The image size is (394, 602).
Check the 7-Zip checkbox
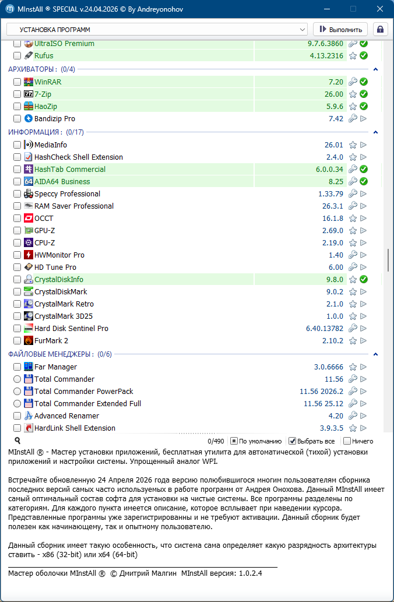(17, 94)
